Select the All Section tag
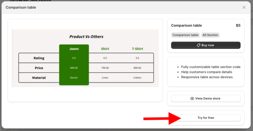This screenshot has width=253, height=131. click(210, 35)
